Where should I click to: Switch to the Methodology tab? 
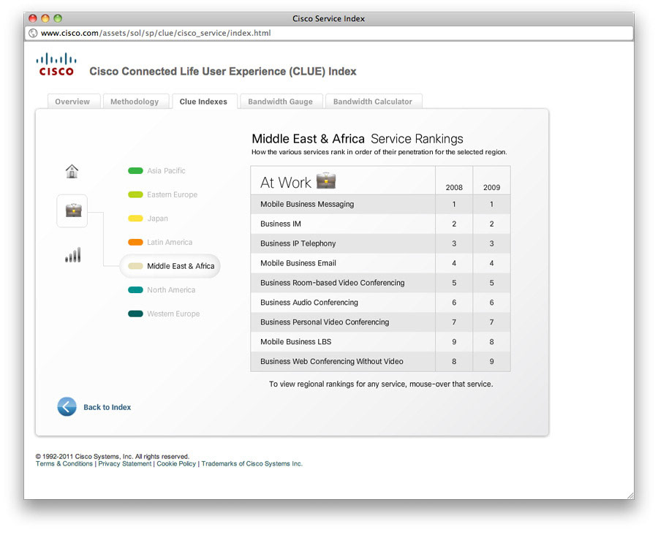click(135, 102)
